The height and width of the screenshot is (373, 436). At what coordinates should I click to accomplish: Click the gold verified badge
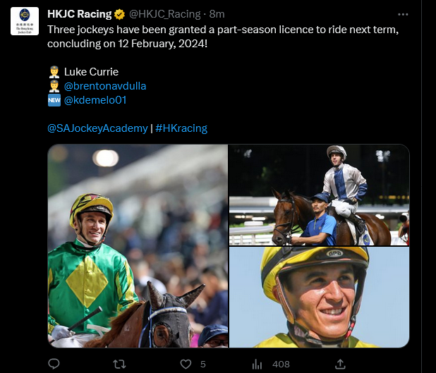[x=120, y=13]
